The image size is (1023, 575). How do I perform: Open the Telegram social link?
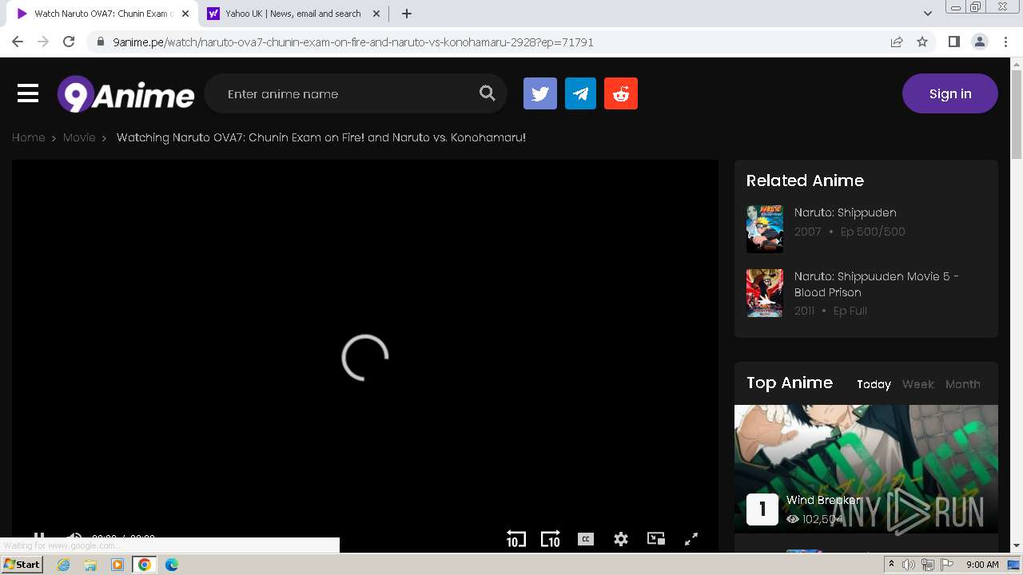[580, 93]
